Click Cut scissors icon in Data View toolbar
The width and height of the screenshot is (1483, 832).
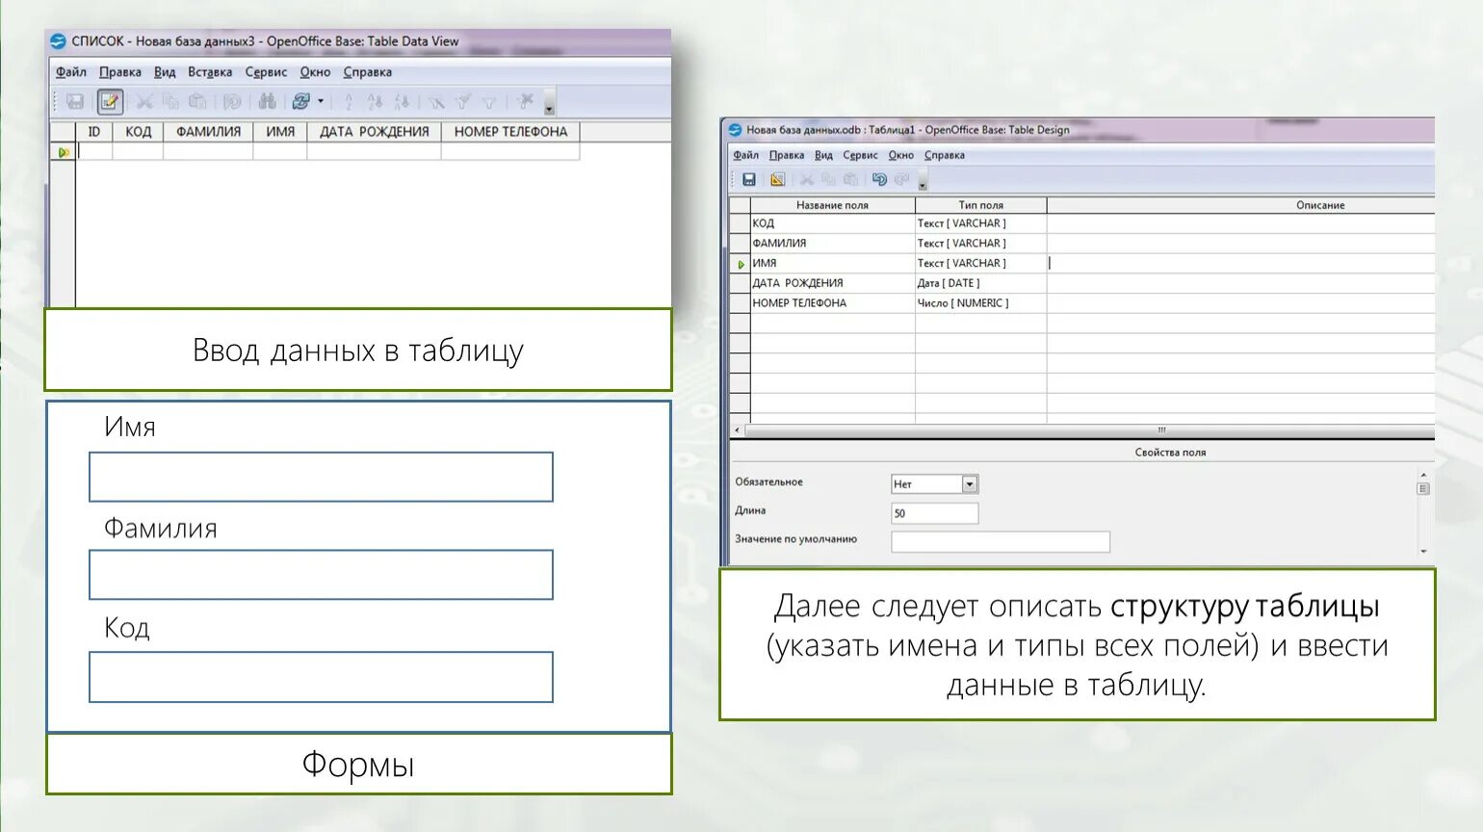coord(144,101)
